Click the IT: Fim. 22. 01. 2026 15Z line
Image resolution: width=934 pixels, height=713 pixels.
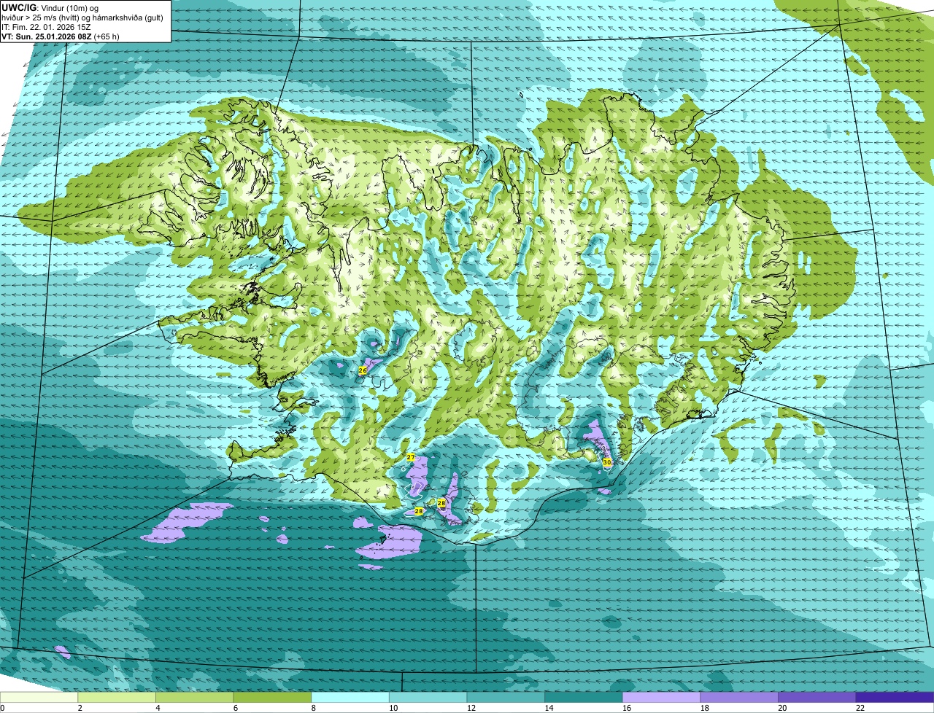point(46,27)
